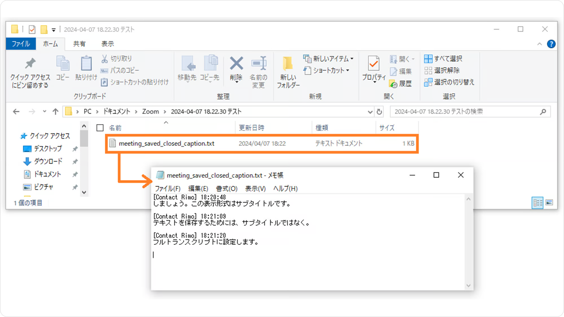Click Copy path (パスのコピー)
Viewport: 564px width, 317px height.
coord(120,70)
